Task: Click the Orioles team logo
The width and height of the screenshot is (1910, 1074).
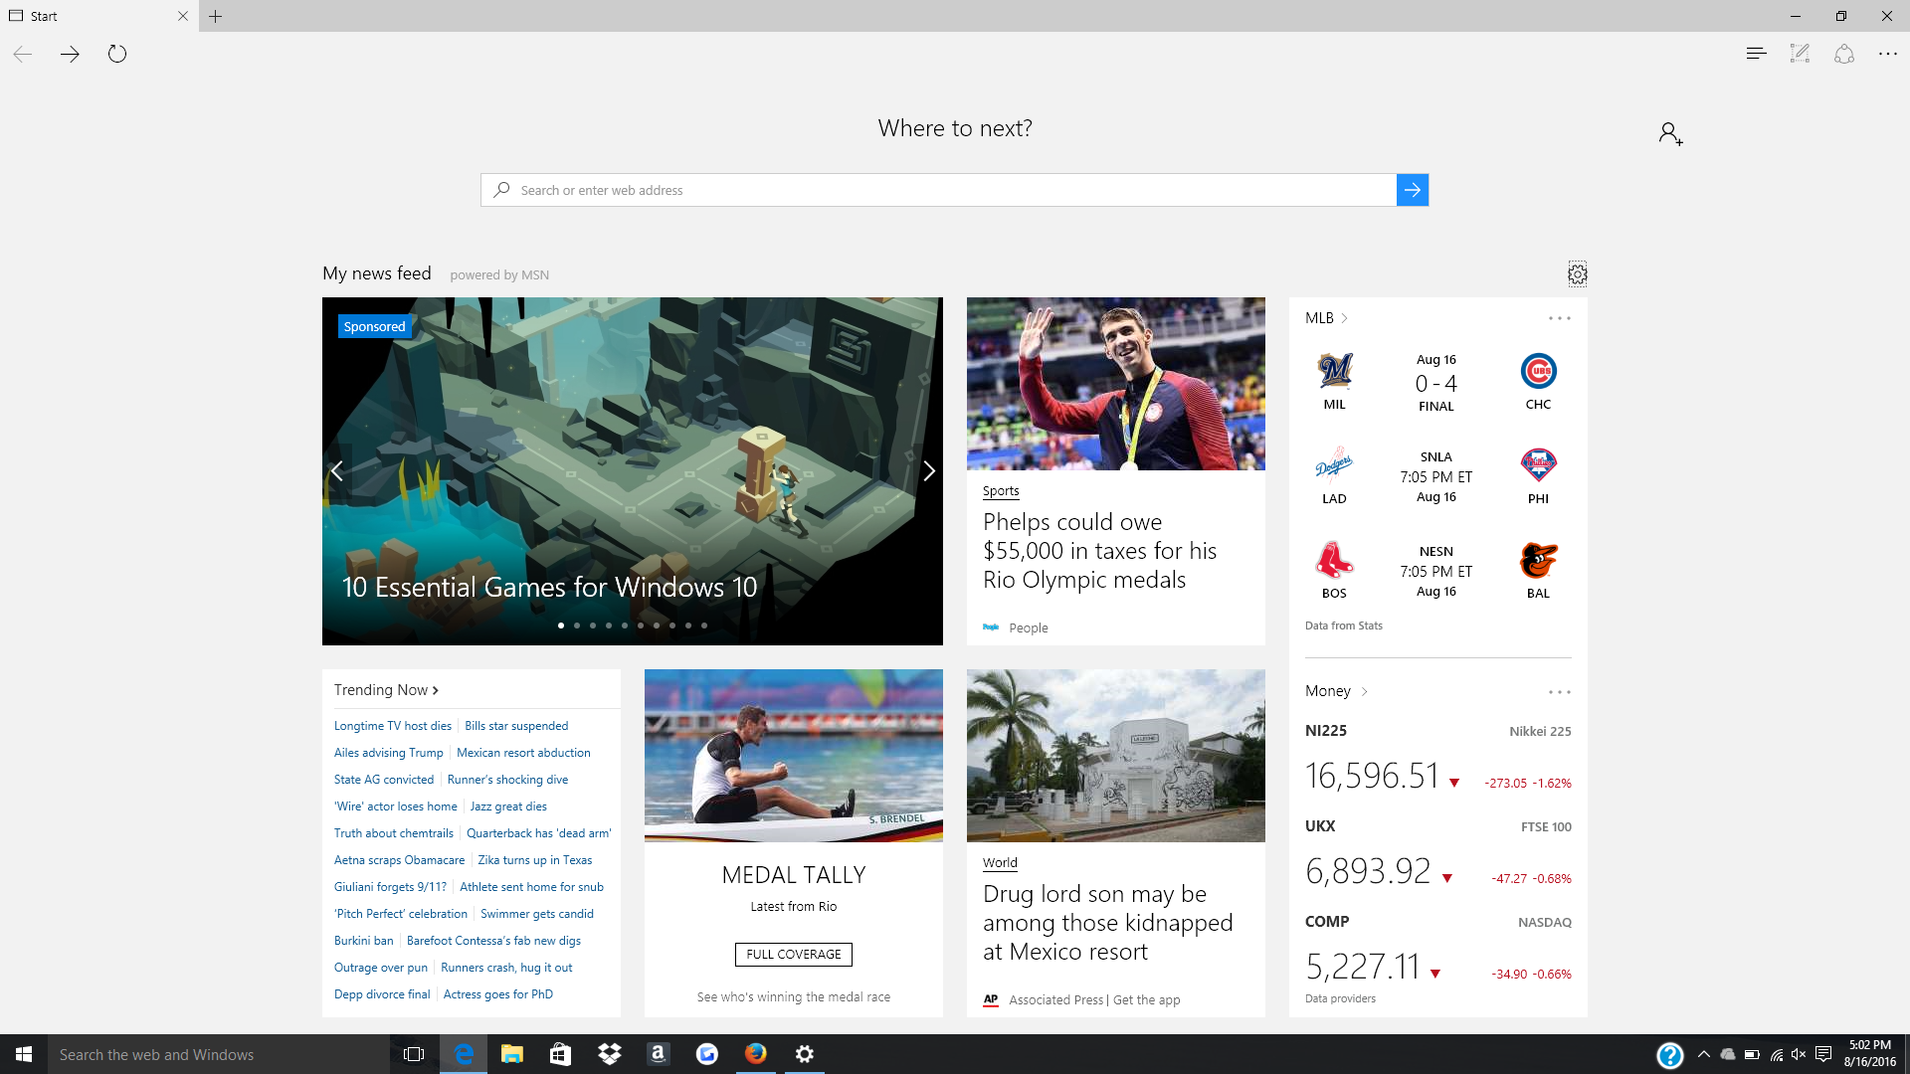Action: (x=1538, y=560)
